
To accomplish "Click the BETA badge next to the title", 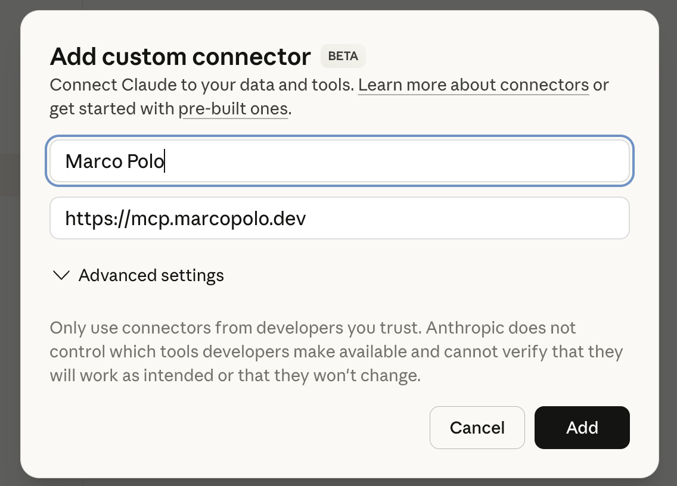I will click(x=343, y=56).
